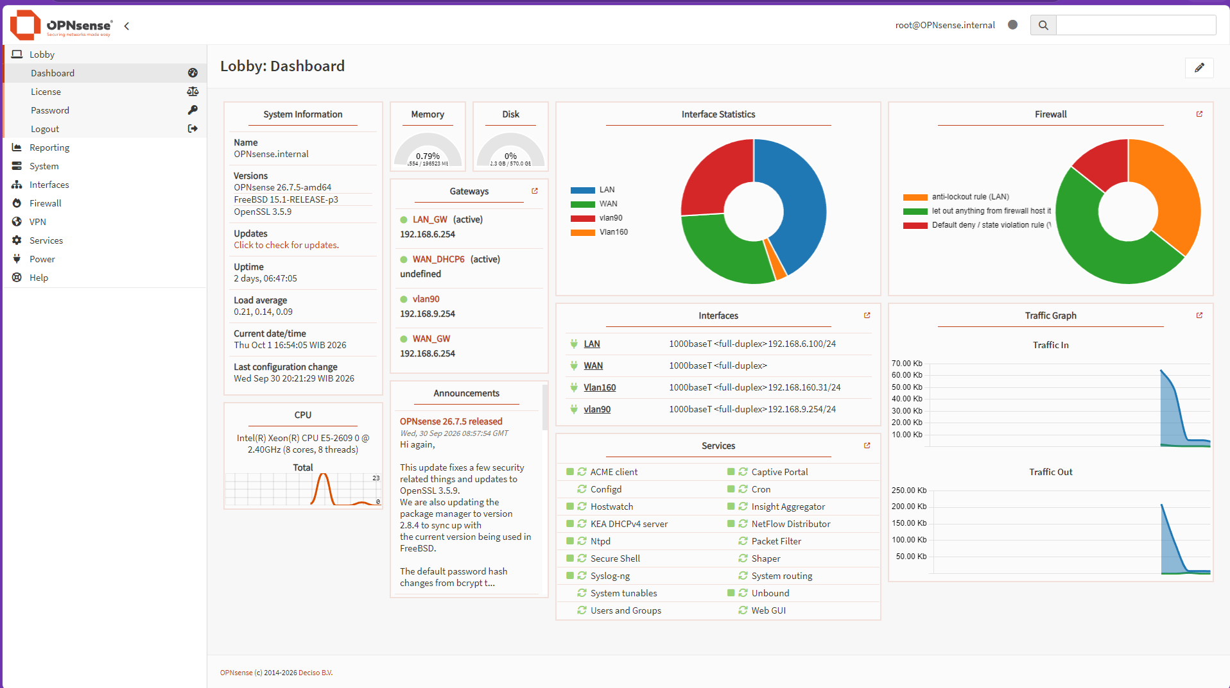1230x688 pixels.
Task: Click the restart icon for Web GUI
Action: click(743, 610)
